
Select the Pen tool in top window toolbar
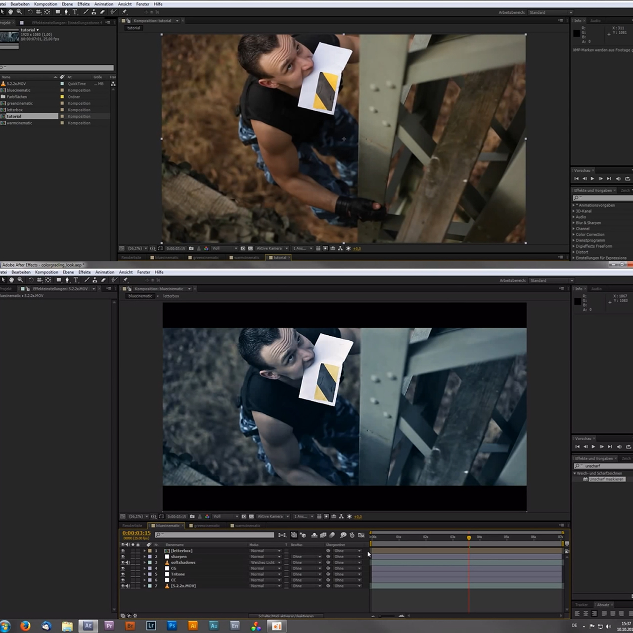[66, 12]
